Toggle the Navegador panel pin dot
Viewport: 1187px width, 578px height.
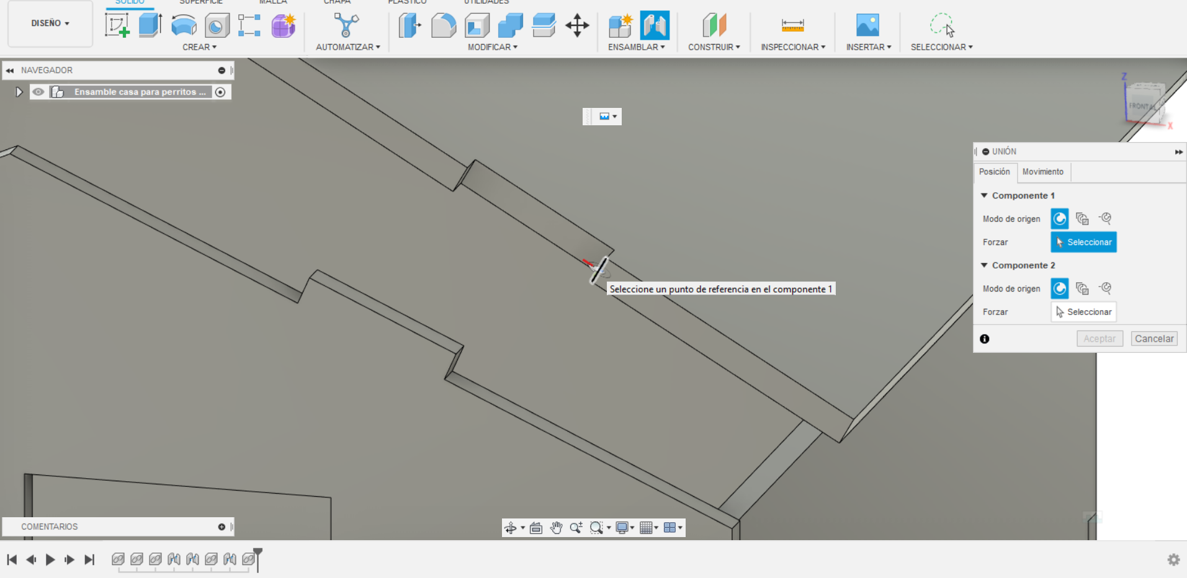[x=222, y=70]
